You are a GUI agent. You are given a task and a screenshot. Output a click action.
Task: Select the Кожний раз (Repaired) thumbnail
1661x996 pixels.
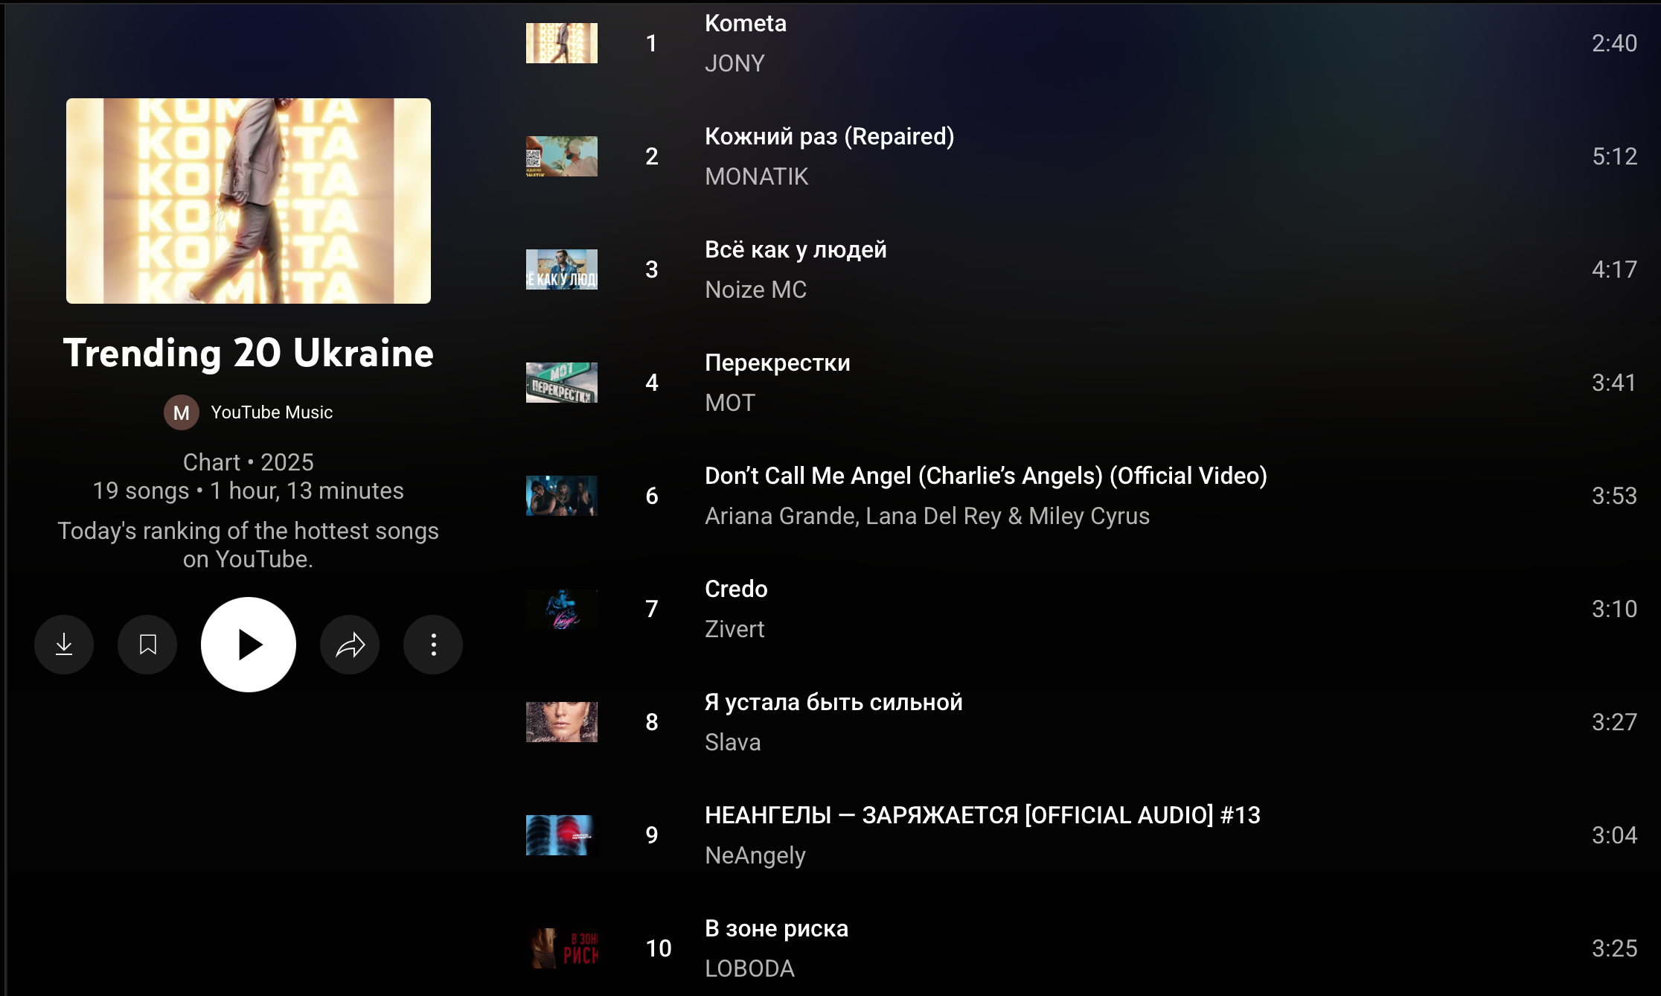pos(562,156)
